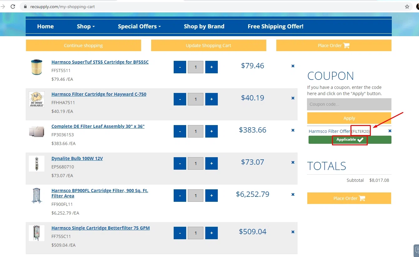This screenshot has height=257, width=419.
Task: Click the Harmsco Filter Offer coupon label
Action: point(330,131)
